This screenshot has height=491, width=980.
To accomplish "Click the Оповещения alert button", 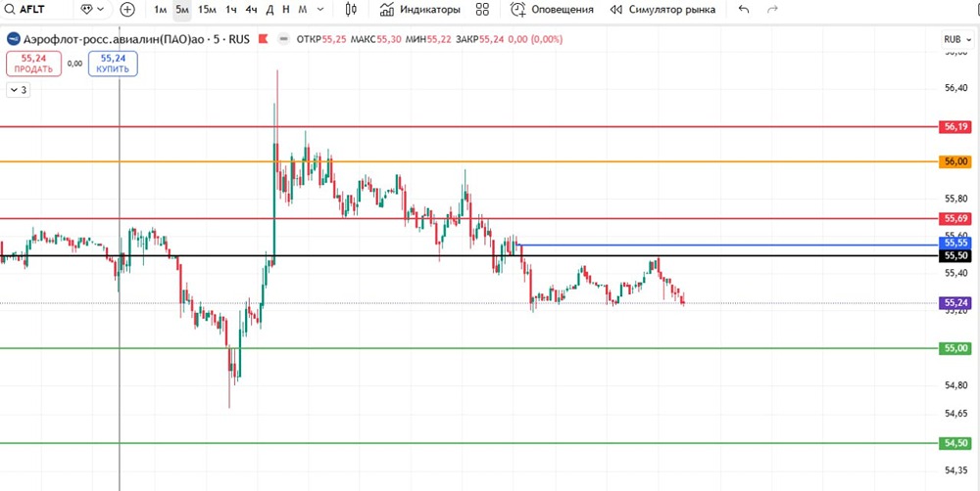I will pyautogui.click(x=552, y=10).
